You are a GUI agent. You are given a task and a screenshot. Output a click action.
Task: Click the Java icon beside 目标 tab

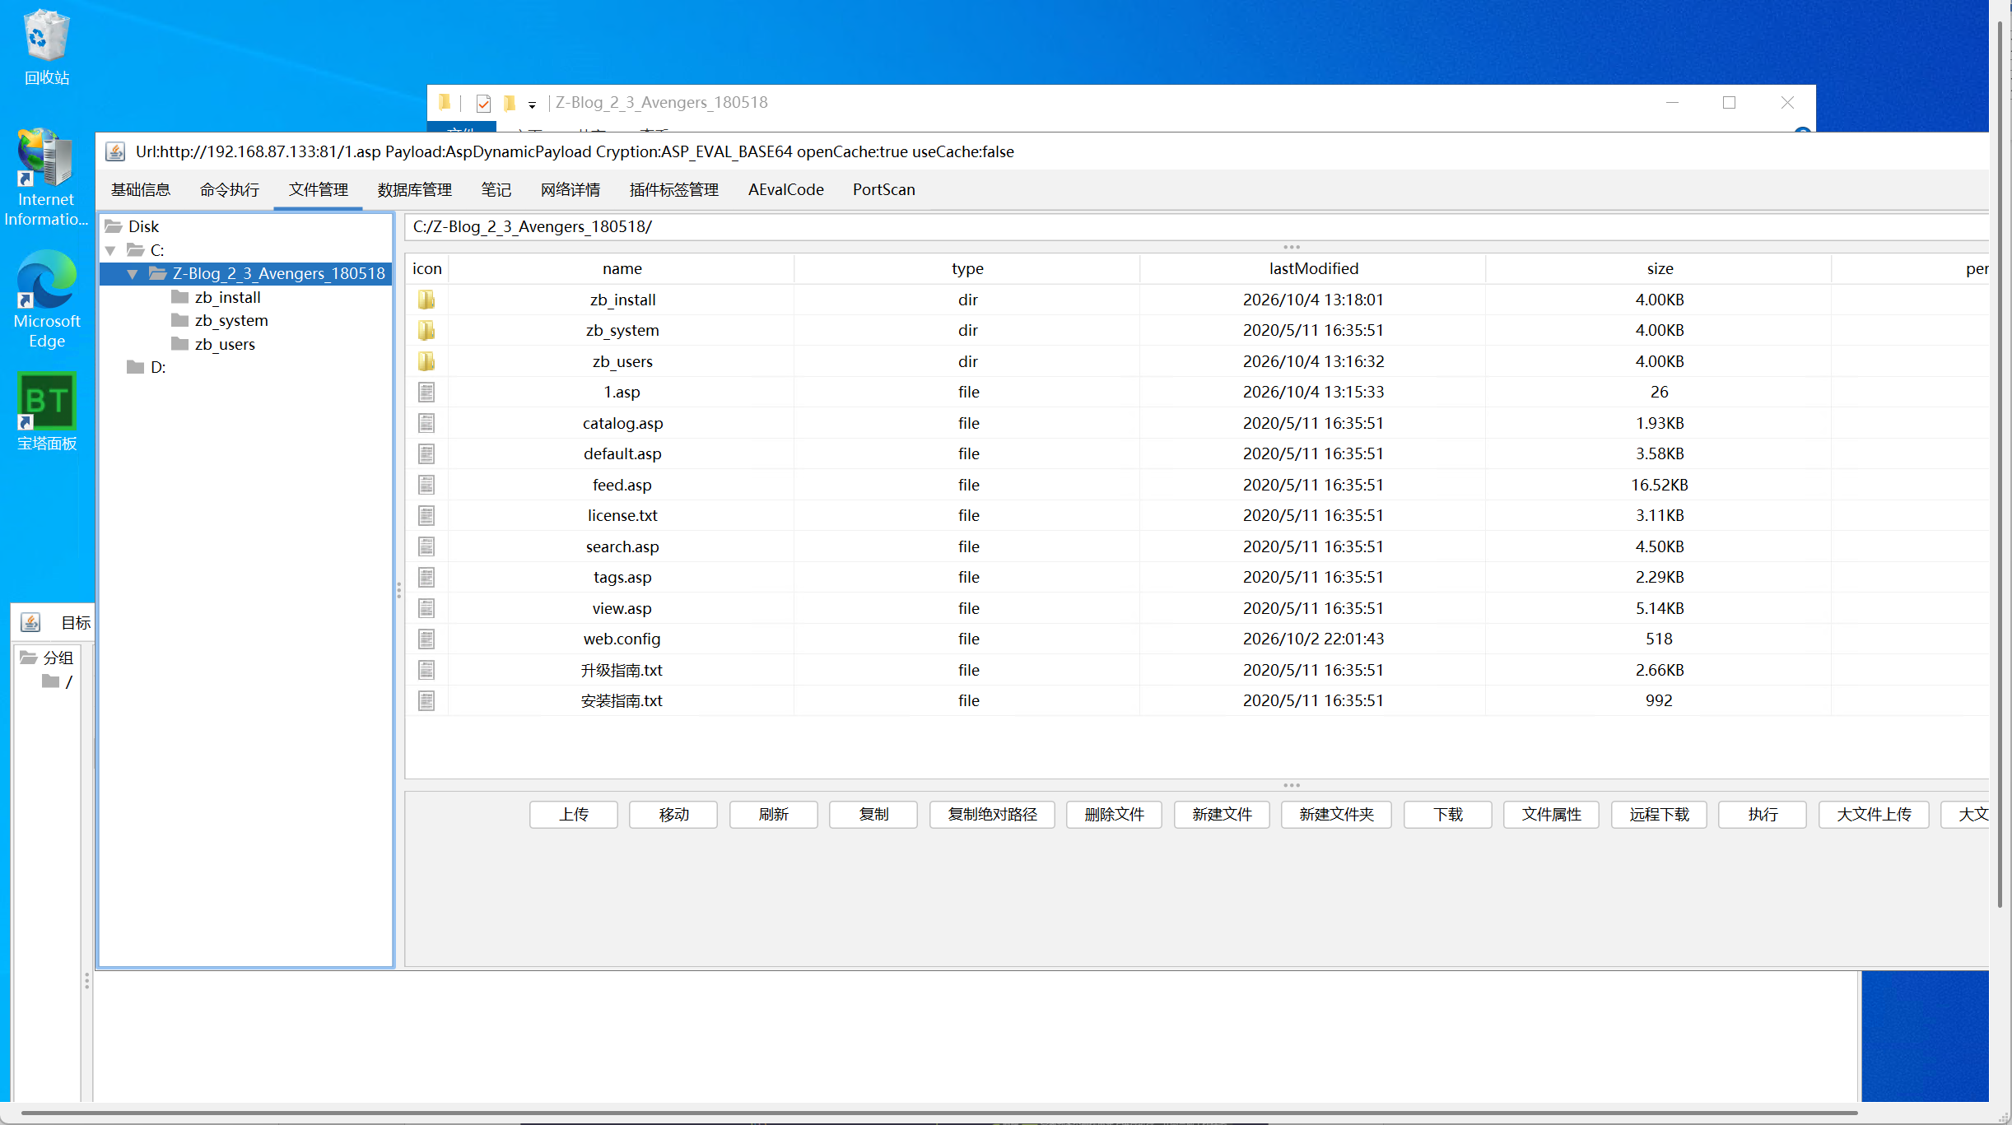(x=30, y=622)
